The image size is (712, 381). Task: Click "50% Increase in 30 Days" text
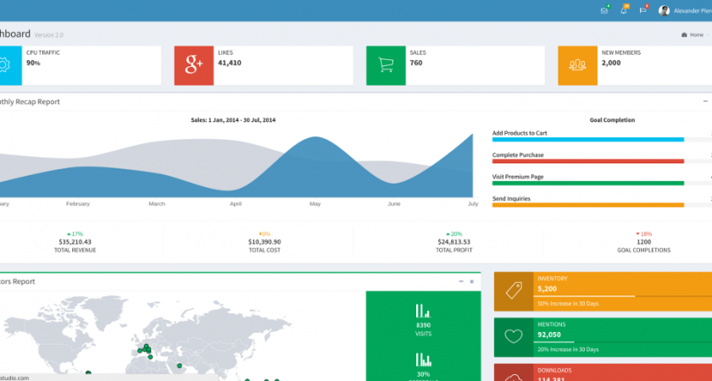click(568, 303)
